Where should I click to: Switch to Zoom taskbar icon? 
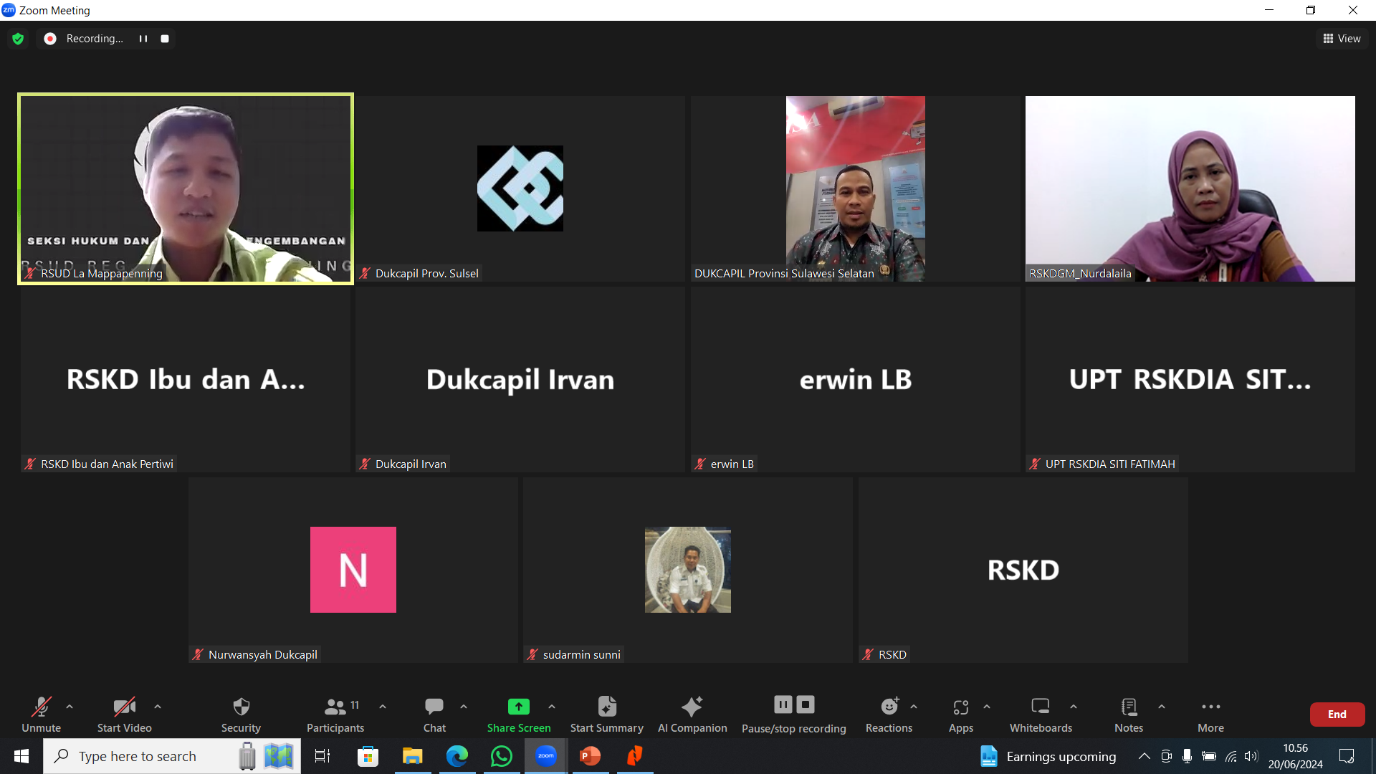[546, 756]
